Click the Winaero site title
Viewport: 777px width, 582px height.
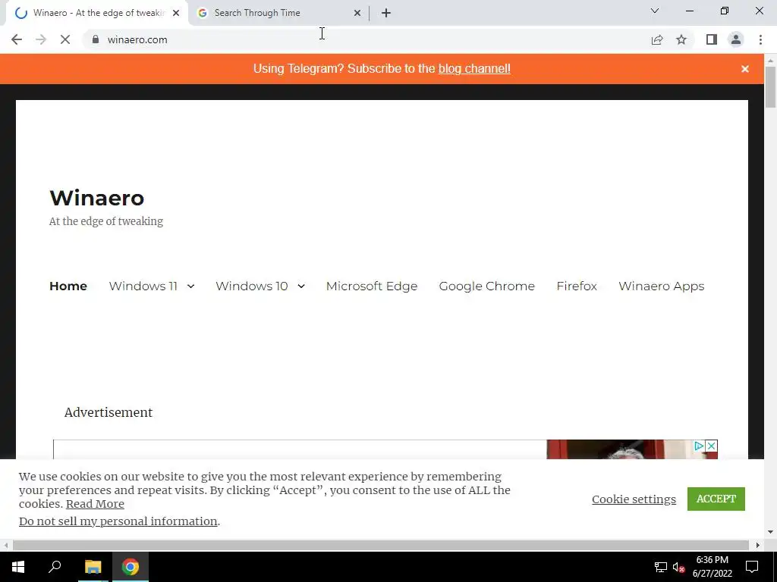(96, 198)
